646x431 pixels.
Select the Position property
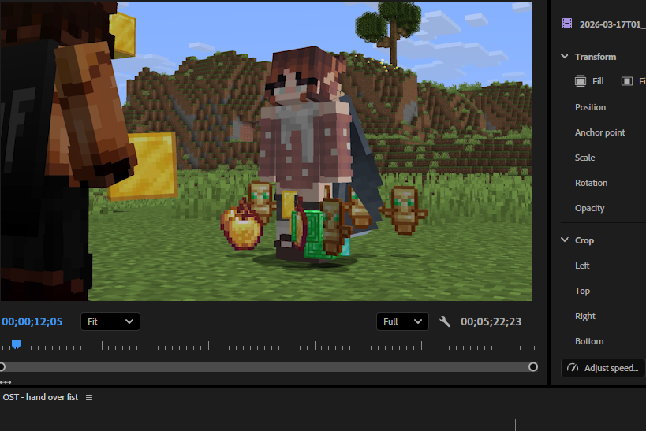(x=590, y=107)
